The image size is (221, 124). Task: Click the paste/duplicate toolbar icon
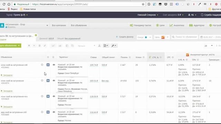coord(72,46)
